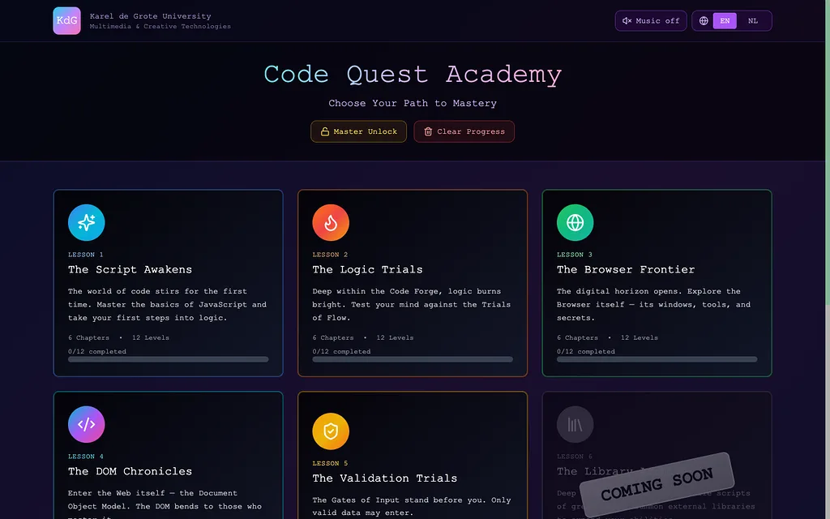The image size is (830, 519).
Task: Toggle the Music off button
Action: click(651, 20)
